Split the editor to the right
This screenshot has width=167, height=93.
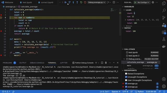(x=114, y=2)
